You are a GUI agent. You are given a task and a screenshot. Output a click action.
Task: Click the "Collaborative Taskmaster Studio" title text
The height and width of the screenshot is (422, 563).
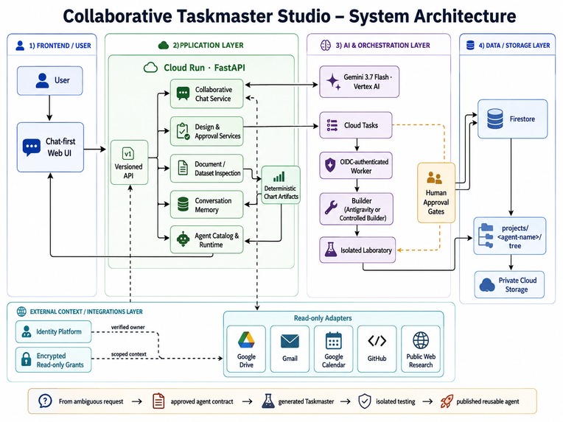pos(197,16)
